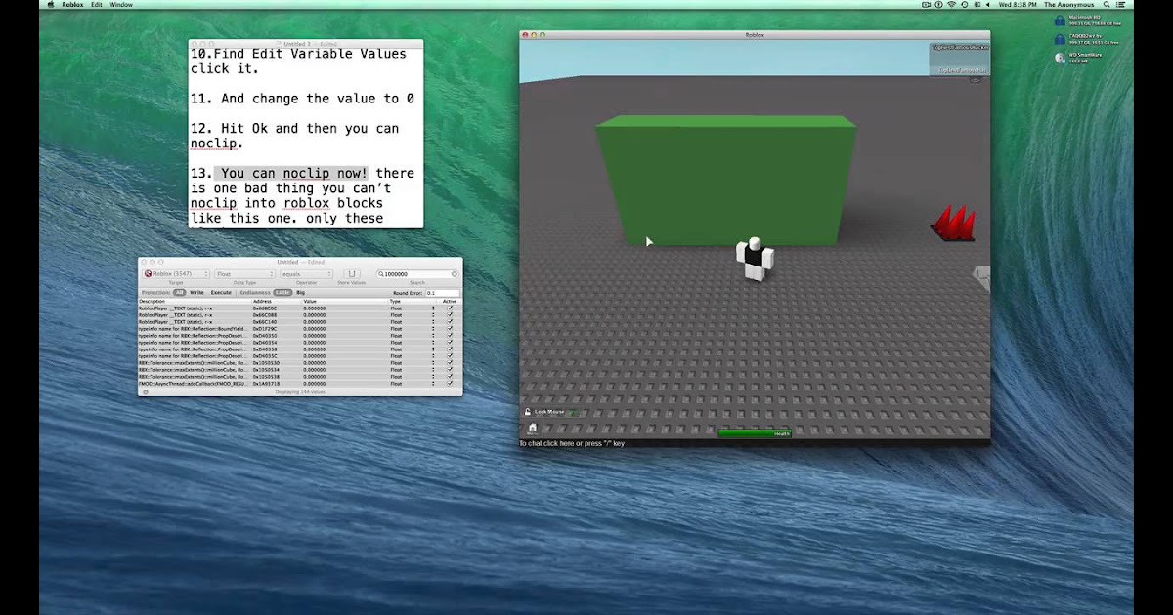Click the green Health bar in Roblox
The width and height of the screenshot is (1173, 615).
coord(755,433)
